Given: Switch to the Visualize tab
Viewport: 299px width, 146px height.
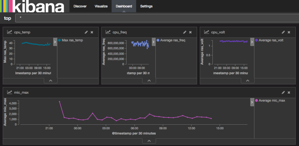Looking at the screenshot, I should 101,6.
